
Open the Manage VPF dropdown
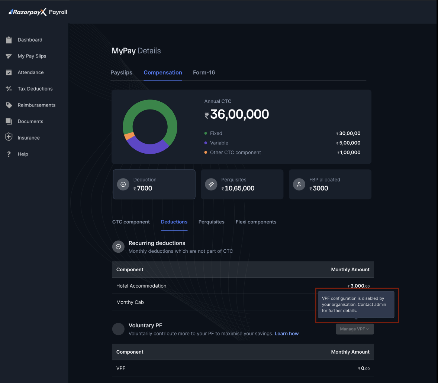pos(355,329)
